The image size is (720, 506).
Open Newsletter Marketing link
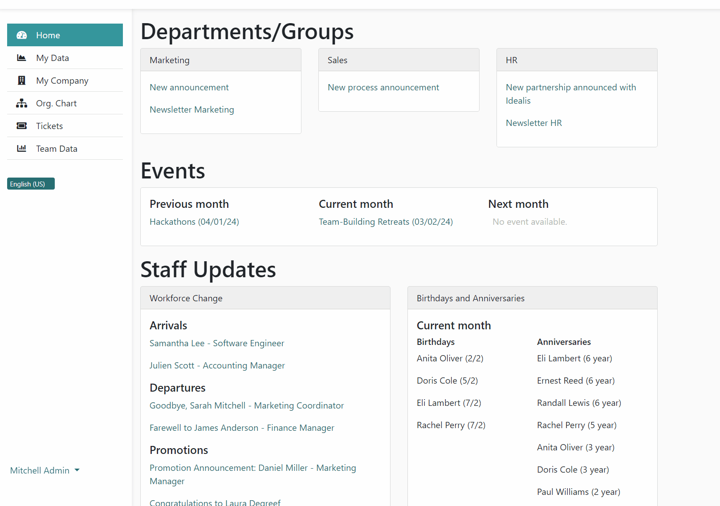191,109
